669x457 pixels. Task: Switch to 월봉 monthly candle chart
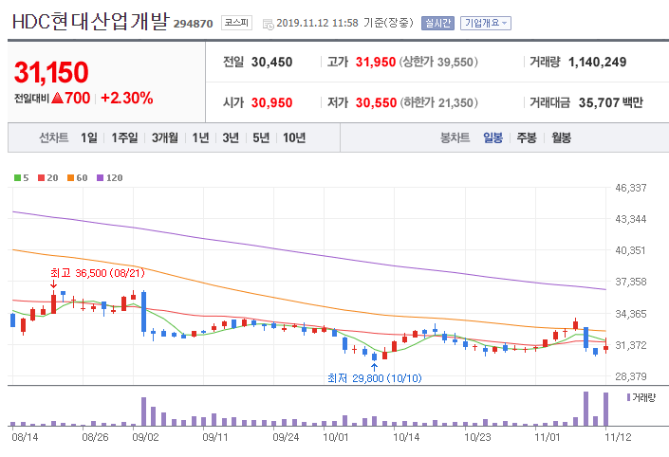(561, 137)
